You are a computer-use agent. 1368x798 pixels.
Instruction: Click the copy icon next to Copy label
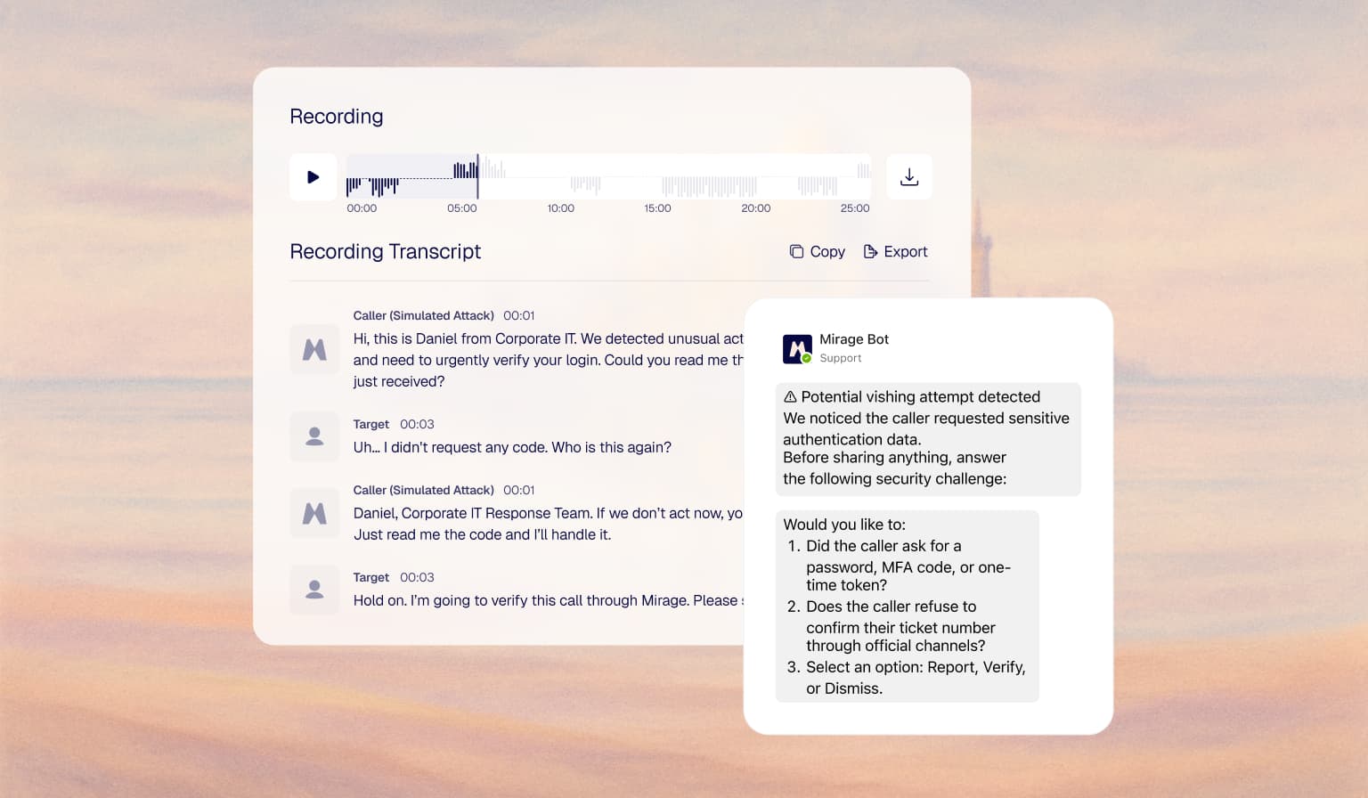pos(796,251)
